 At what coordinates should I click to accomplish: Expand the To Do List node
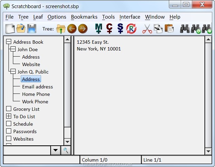(8, 116)
